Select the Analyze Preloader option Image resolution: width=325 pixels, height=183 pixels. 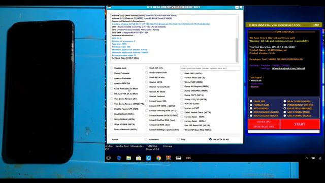[121, 78]
